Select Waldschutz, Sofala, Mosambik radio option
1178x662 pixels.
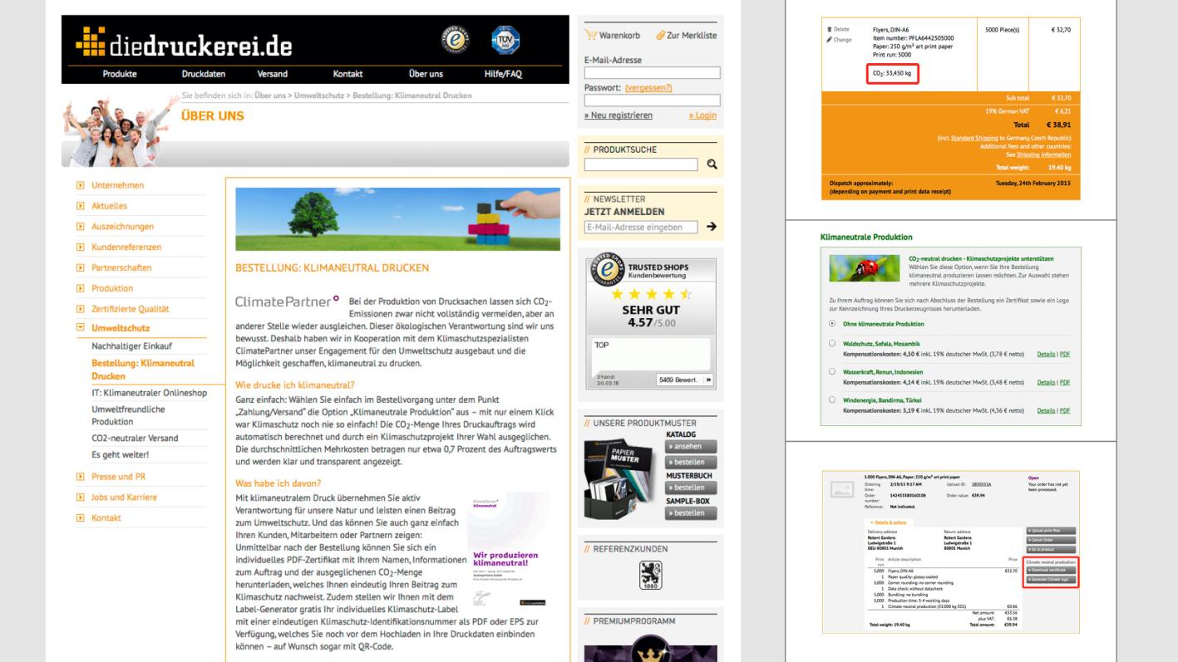[833, 342]
